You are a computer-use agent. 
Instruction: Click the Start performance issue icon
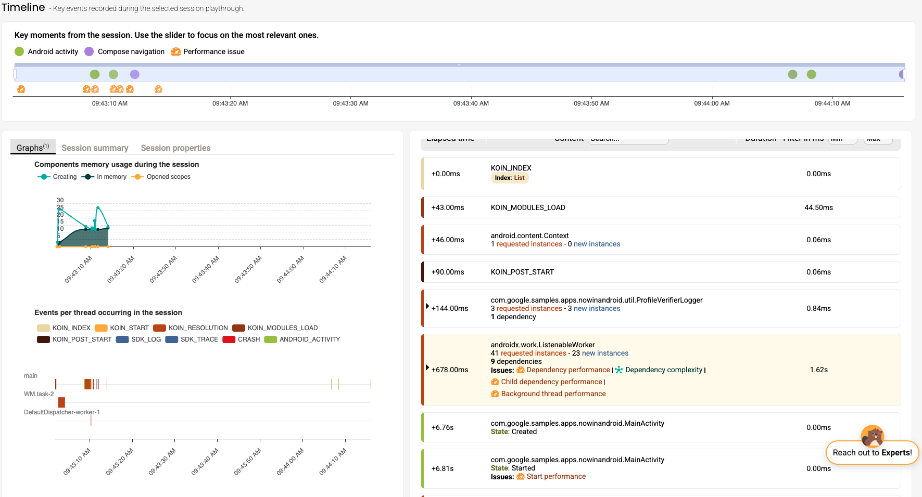pos(520,477)
